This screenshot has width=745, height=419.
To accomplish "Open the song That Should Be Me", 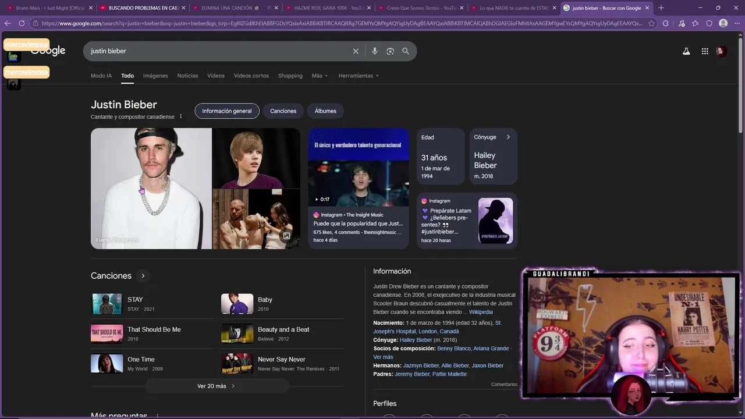I will tap(152, 333).
